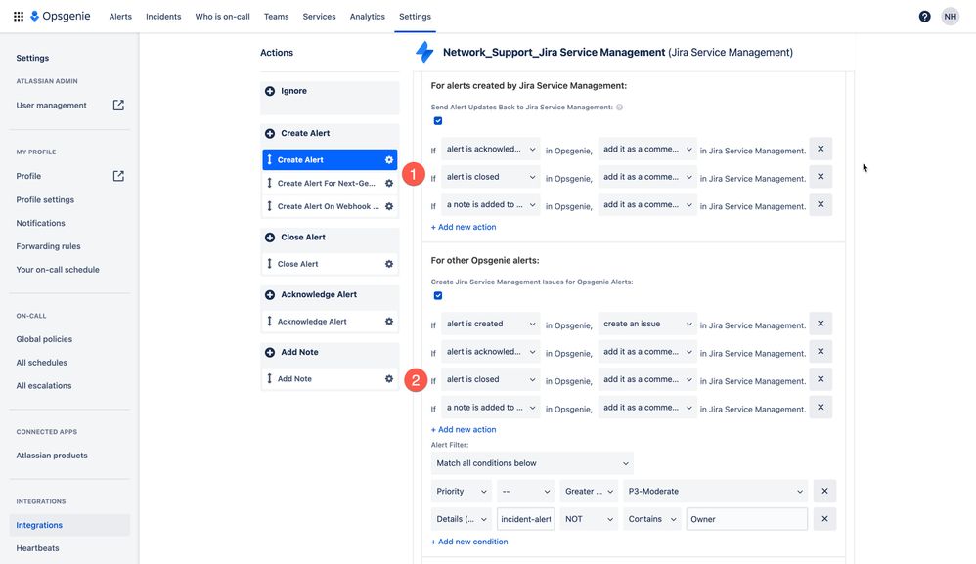Click the external link icon beside User management
Image resolution: width=976 pixels, height=564 pixels.
tap(118, 106)
